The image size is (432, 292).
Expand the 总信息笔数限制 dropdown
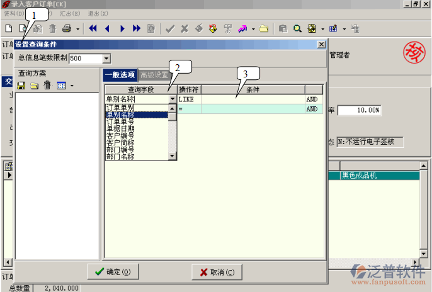tap(106, 59)
